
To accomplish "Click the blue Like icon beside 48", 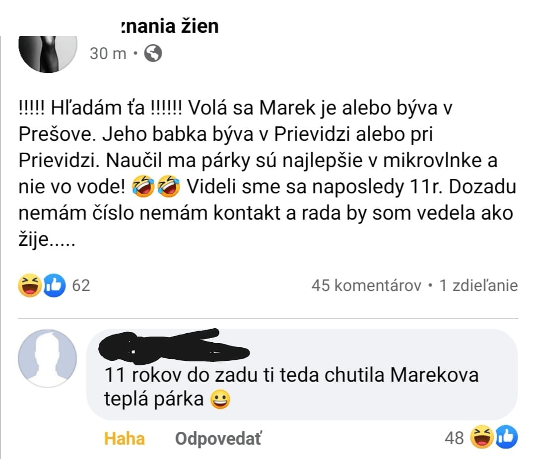I will (x=506, y=437).
